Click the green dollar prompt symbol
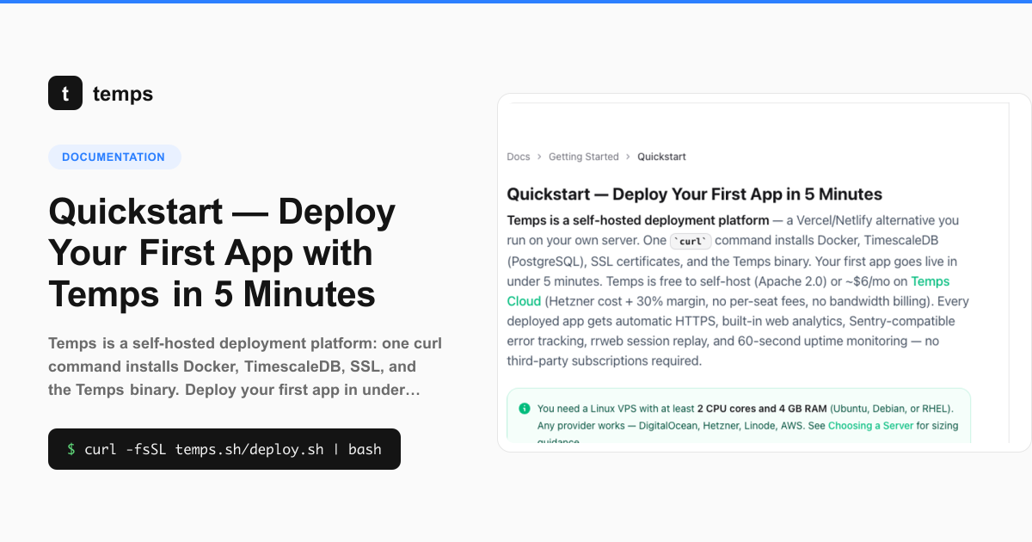This screenshot has height=542, width=1032. tap(71, 449)
